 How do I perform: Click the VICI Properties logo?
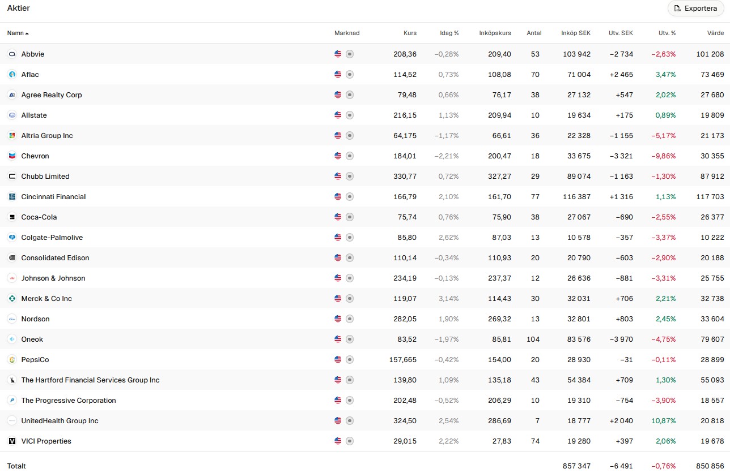[12, 441]
